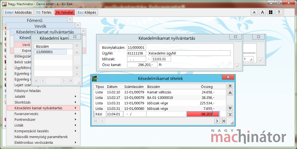The image size is (297, 149).
Task: Jump to bottom of Késedelmikamat tételek list
Action: (x=230, y=114)
